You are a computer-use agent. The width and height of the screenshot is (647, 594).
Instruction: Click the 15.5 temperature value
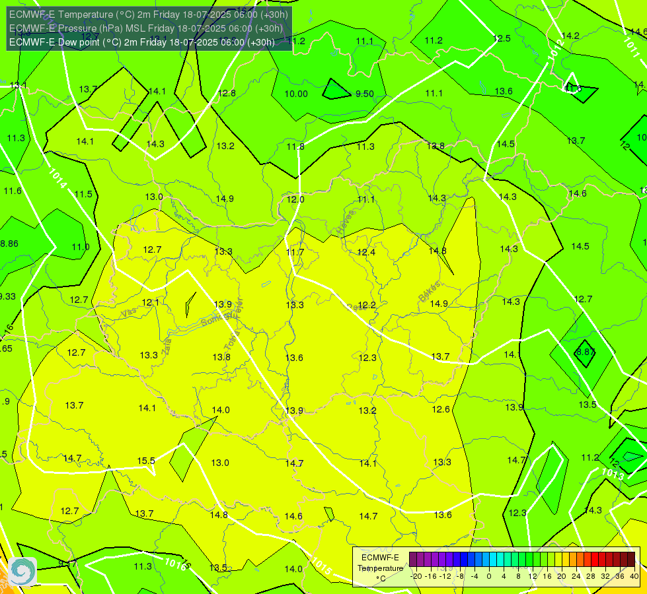pyautogui.click(x=146, y=461)
